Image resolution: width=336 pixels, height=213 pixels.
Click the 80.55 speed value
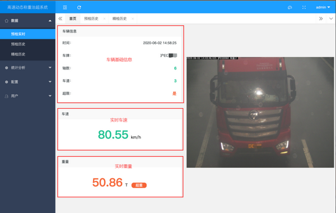pyautogui.click(x=113, y=135)
